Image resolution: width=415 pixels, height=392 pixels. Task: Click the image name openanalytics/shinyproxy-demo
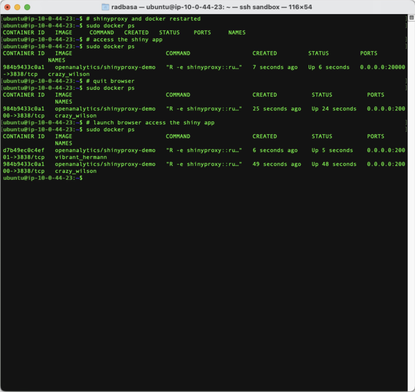[105, 67]
